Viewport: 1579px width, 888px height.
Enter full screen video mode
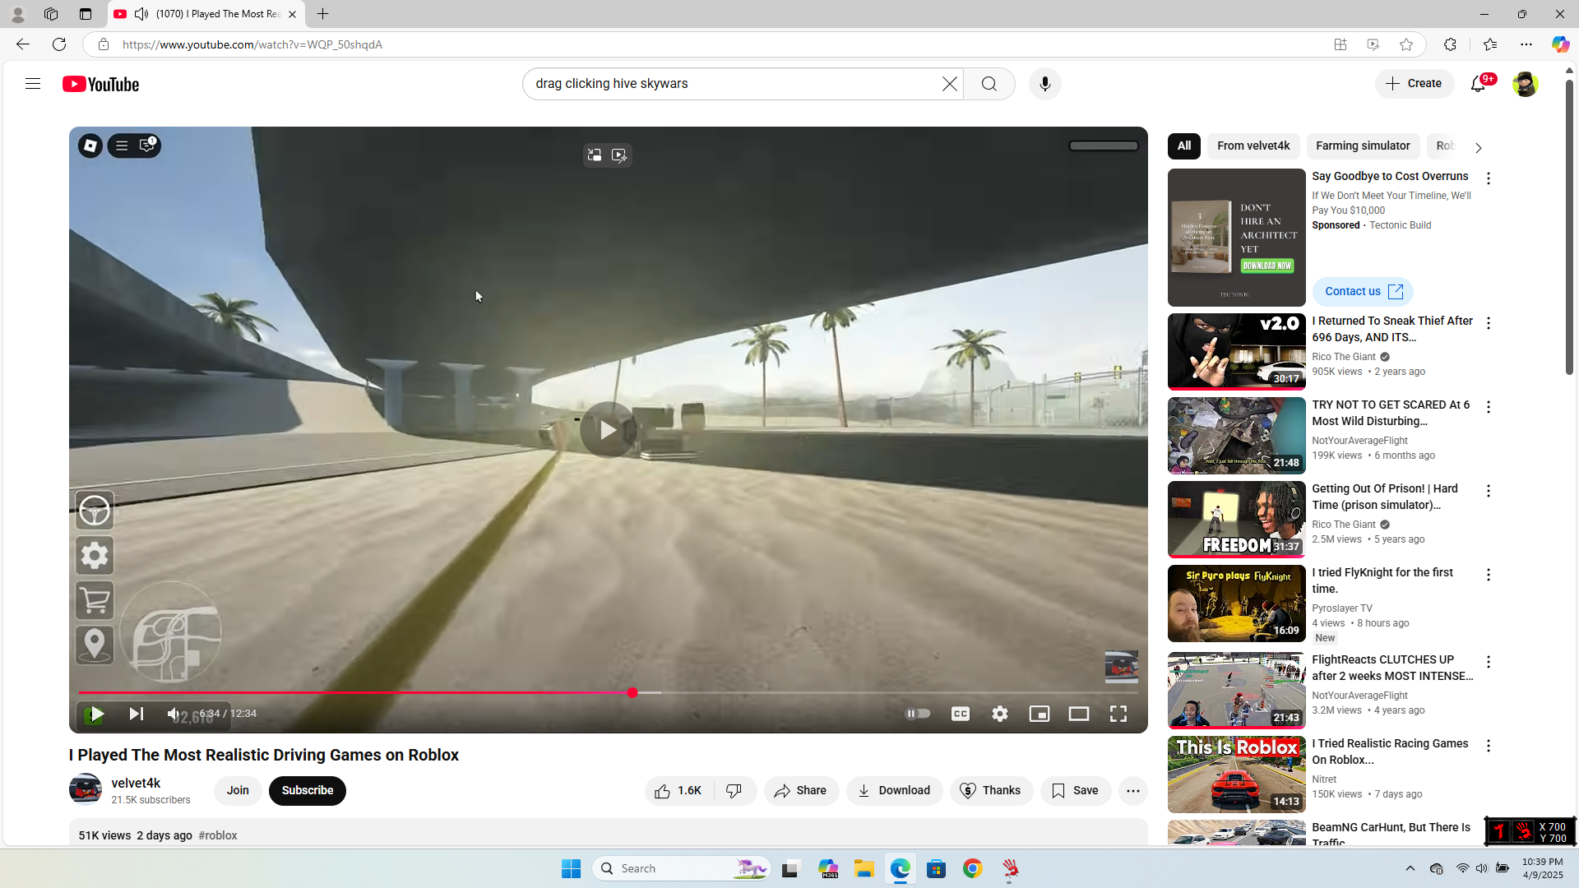click(1118, 714)
